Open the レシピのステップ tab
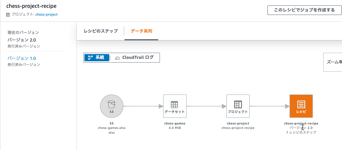 coord(101,31)
